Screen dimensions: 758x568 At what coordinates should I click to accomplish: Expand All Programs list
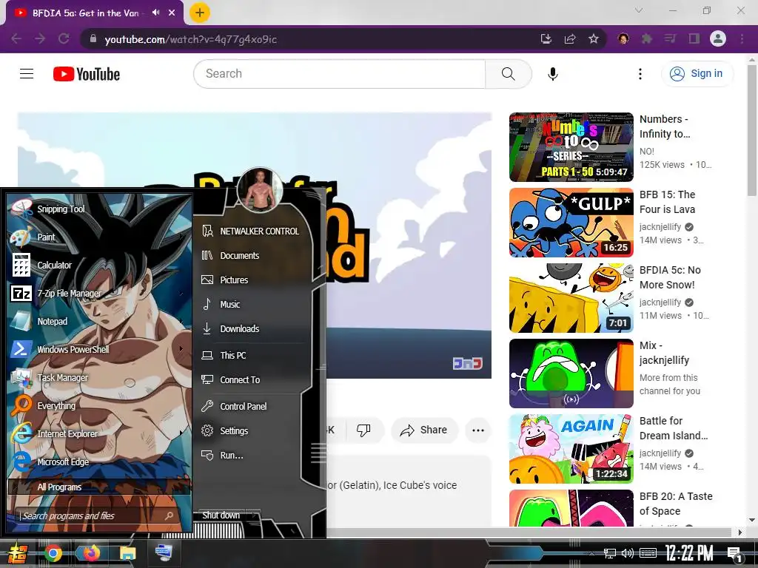pos(99,487)
